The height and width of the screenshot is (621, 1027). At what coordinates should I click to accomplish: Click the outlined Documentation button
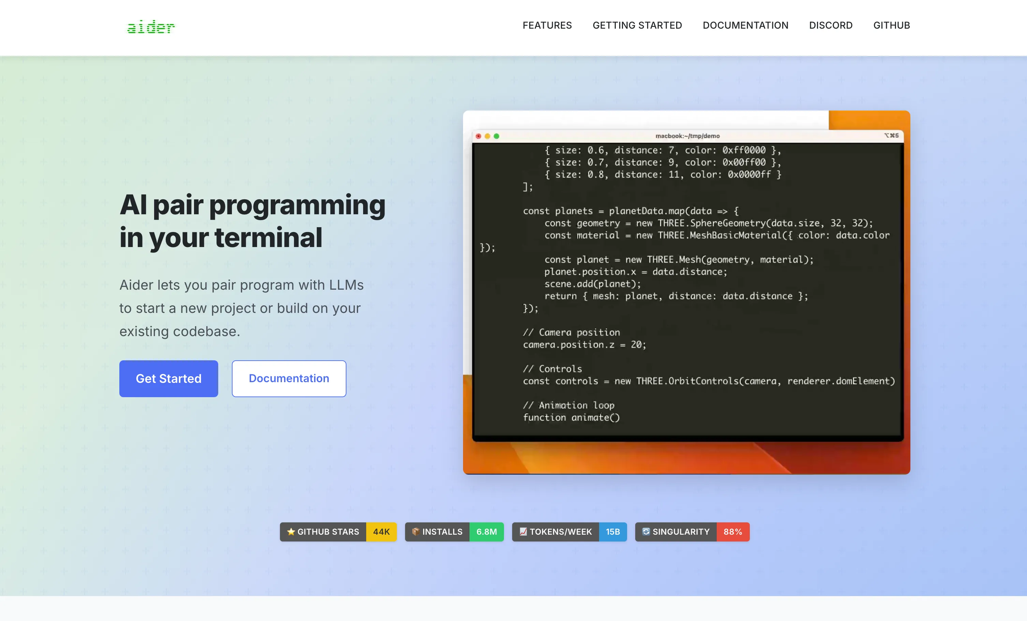289,378
